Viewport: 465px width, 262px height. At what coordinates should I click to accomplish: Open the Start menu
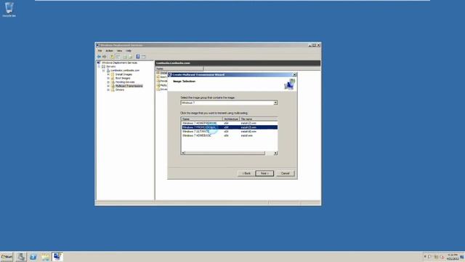click(7, 257)
